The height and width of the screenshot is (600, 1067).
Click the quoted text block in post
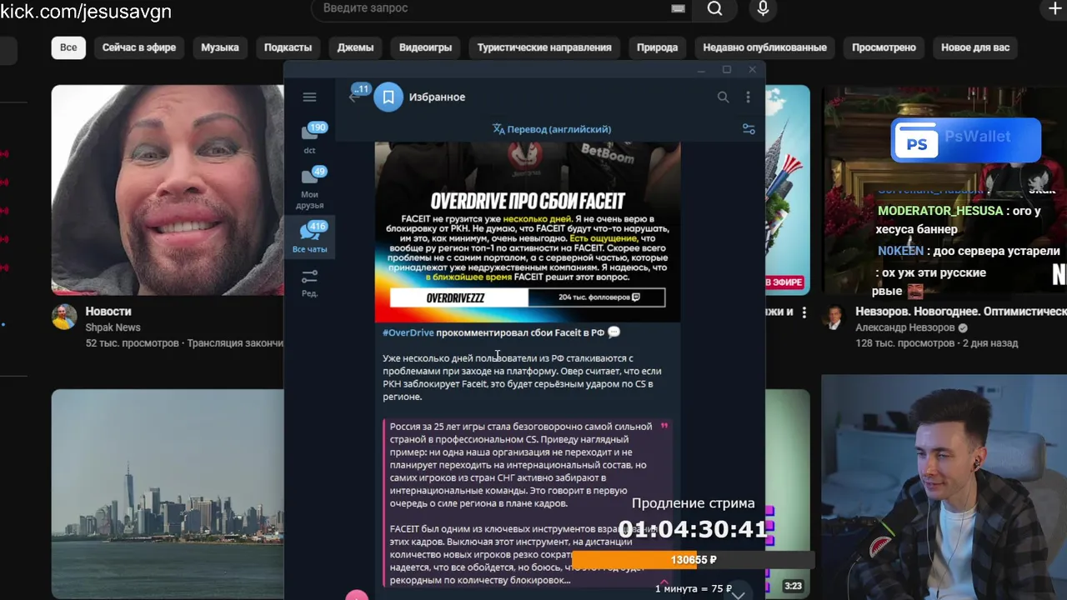click(528, 503)
